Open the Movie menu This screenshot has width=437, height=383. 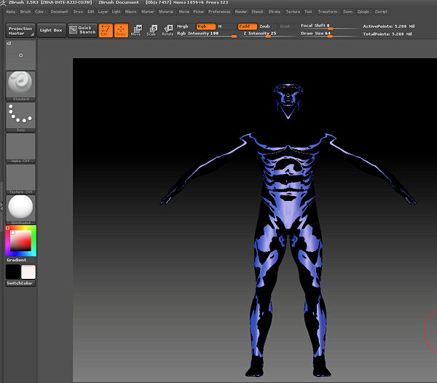(184, 12)
